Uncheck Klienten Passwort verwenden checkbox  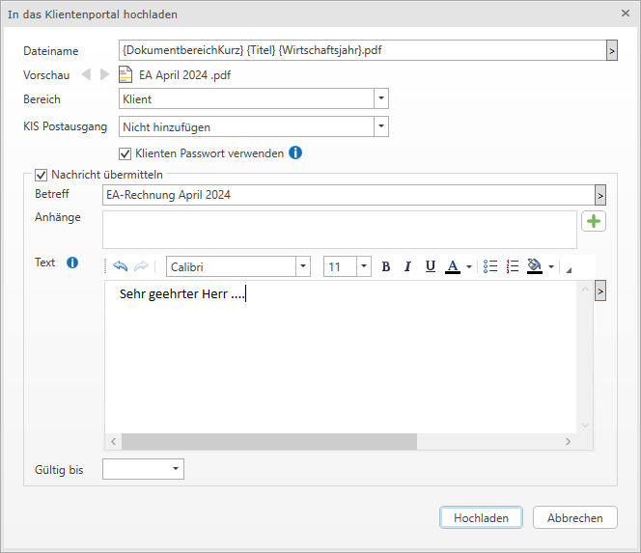[x=125, y=153]
